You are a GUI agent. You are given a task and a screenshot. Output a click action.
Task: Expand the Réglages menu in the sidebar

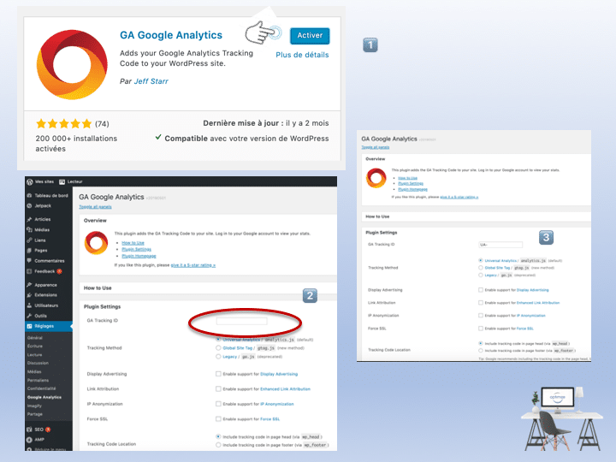44,326
